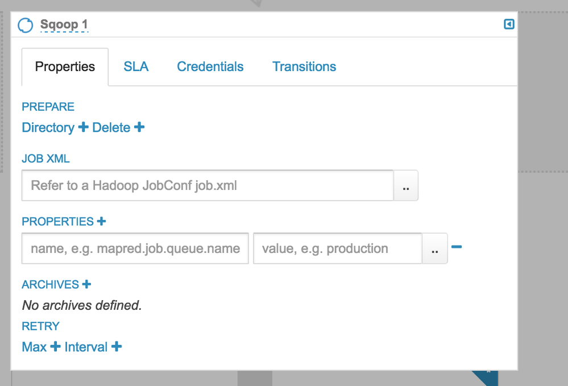568x386 pixels.
Task: Open the SLA tab
Action: (136, 67)
